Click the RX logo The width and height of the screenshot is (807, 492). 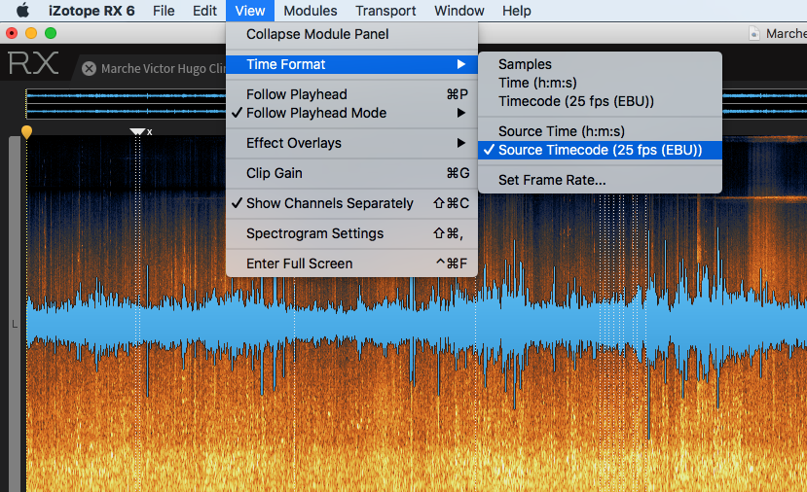point(33,63)
